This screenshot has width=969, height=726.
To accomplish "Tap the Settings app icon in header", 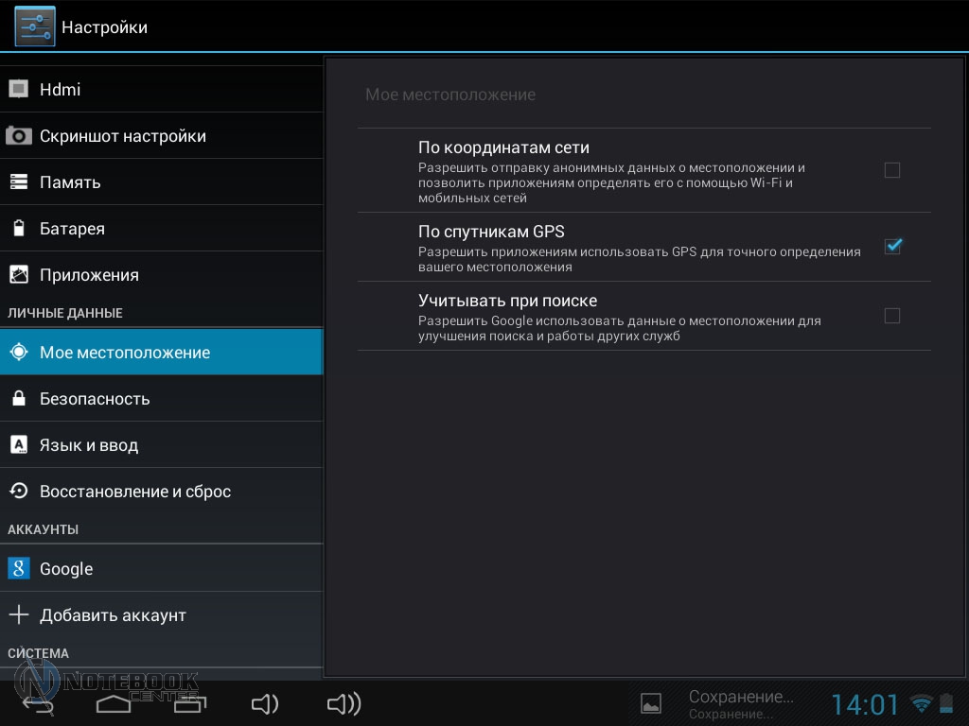I will click(34, 26).
